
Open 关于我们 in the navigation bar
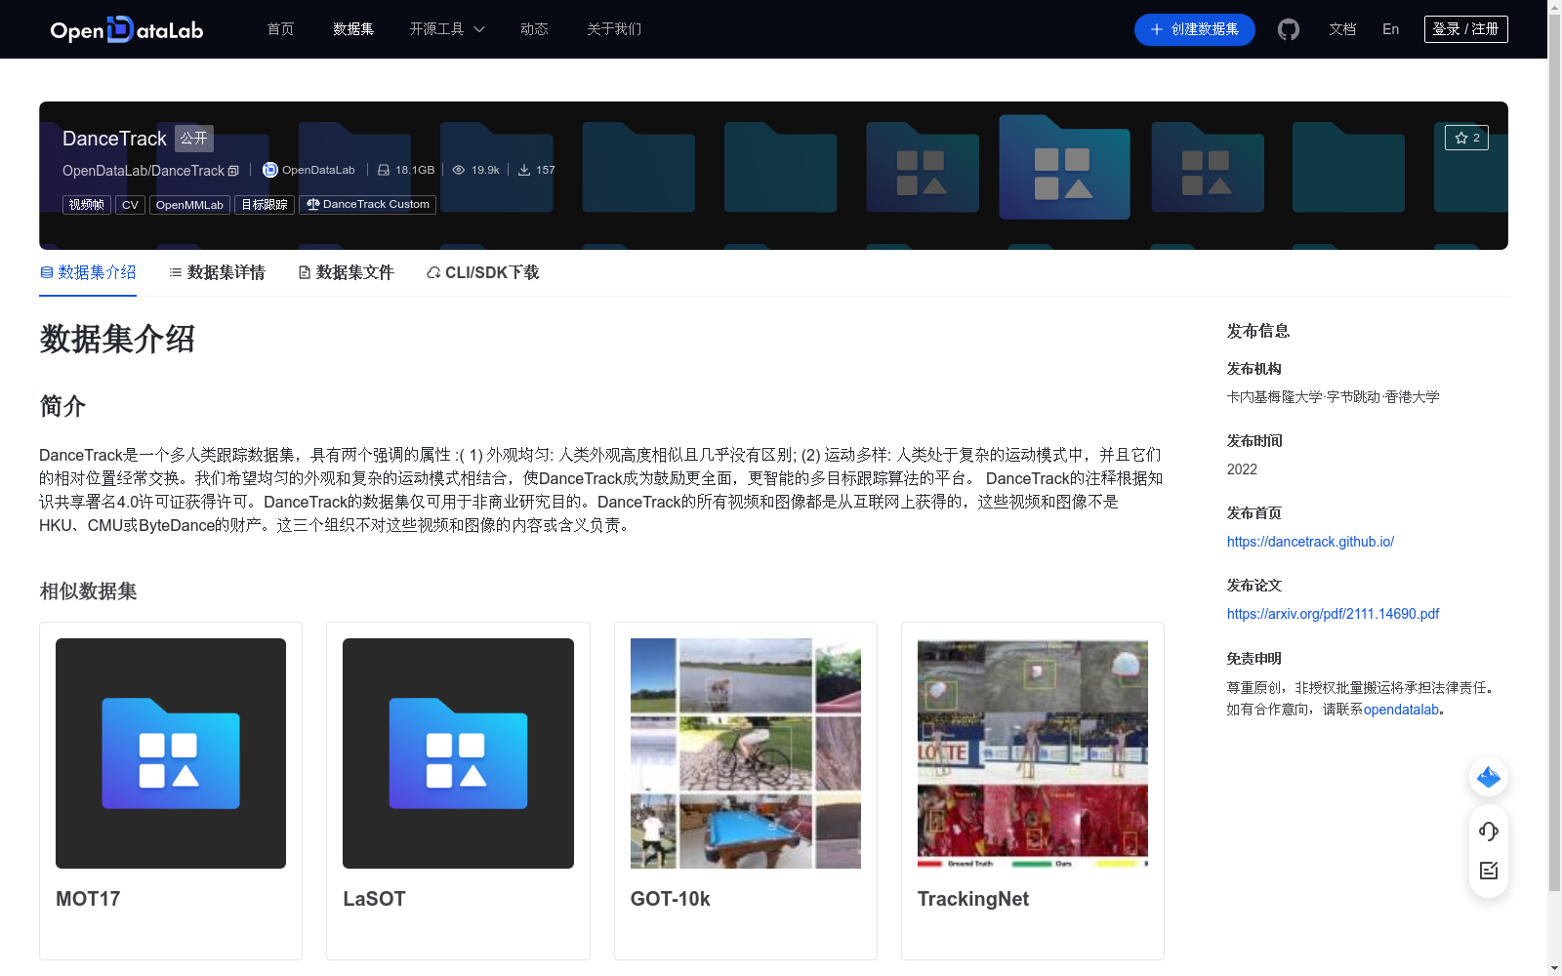coord(614,29)
